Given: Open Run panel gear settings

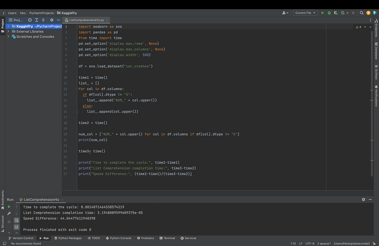Looking at the screenshot, I should (364, 200).
